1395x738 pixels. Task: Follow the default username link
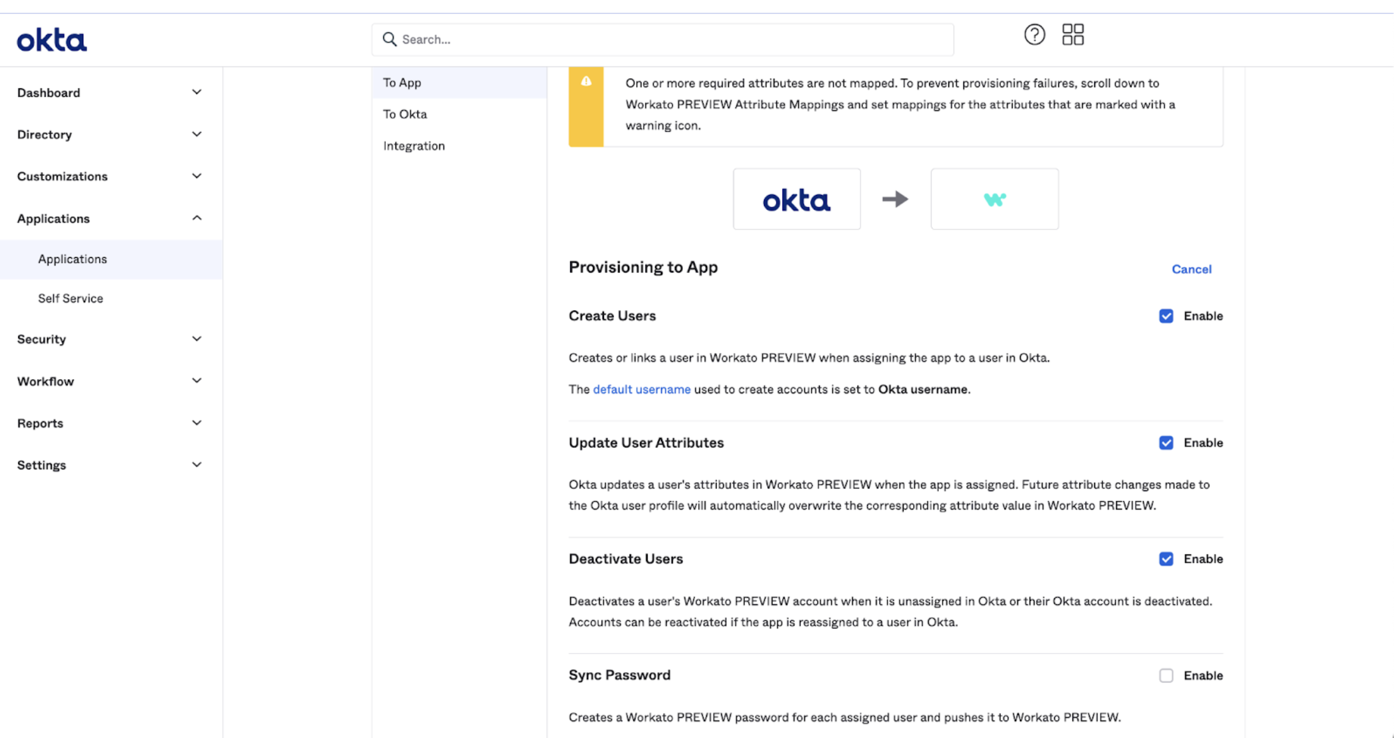641,389
